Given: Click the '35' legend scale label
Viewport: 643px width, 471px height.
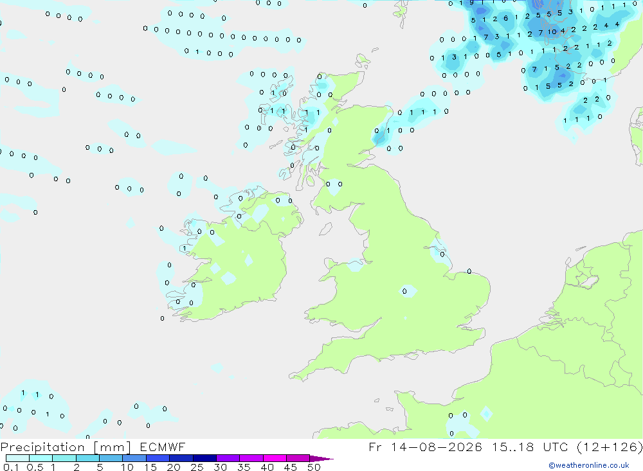Looking at the screenshot, I should [244, 467].
